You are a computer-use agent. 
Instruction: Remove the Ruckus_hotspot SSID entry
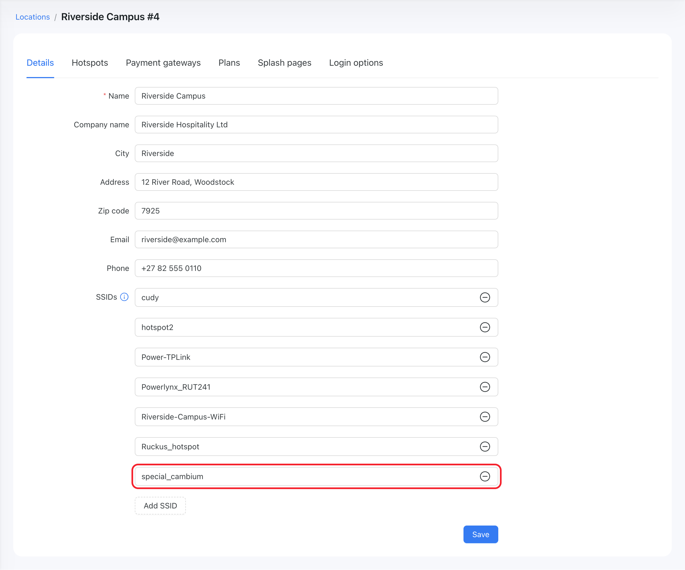[x=485, y=446]
